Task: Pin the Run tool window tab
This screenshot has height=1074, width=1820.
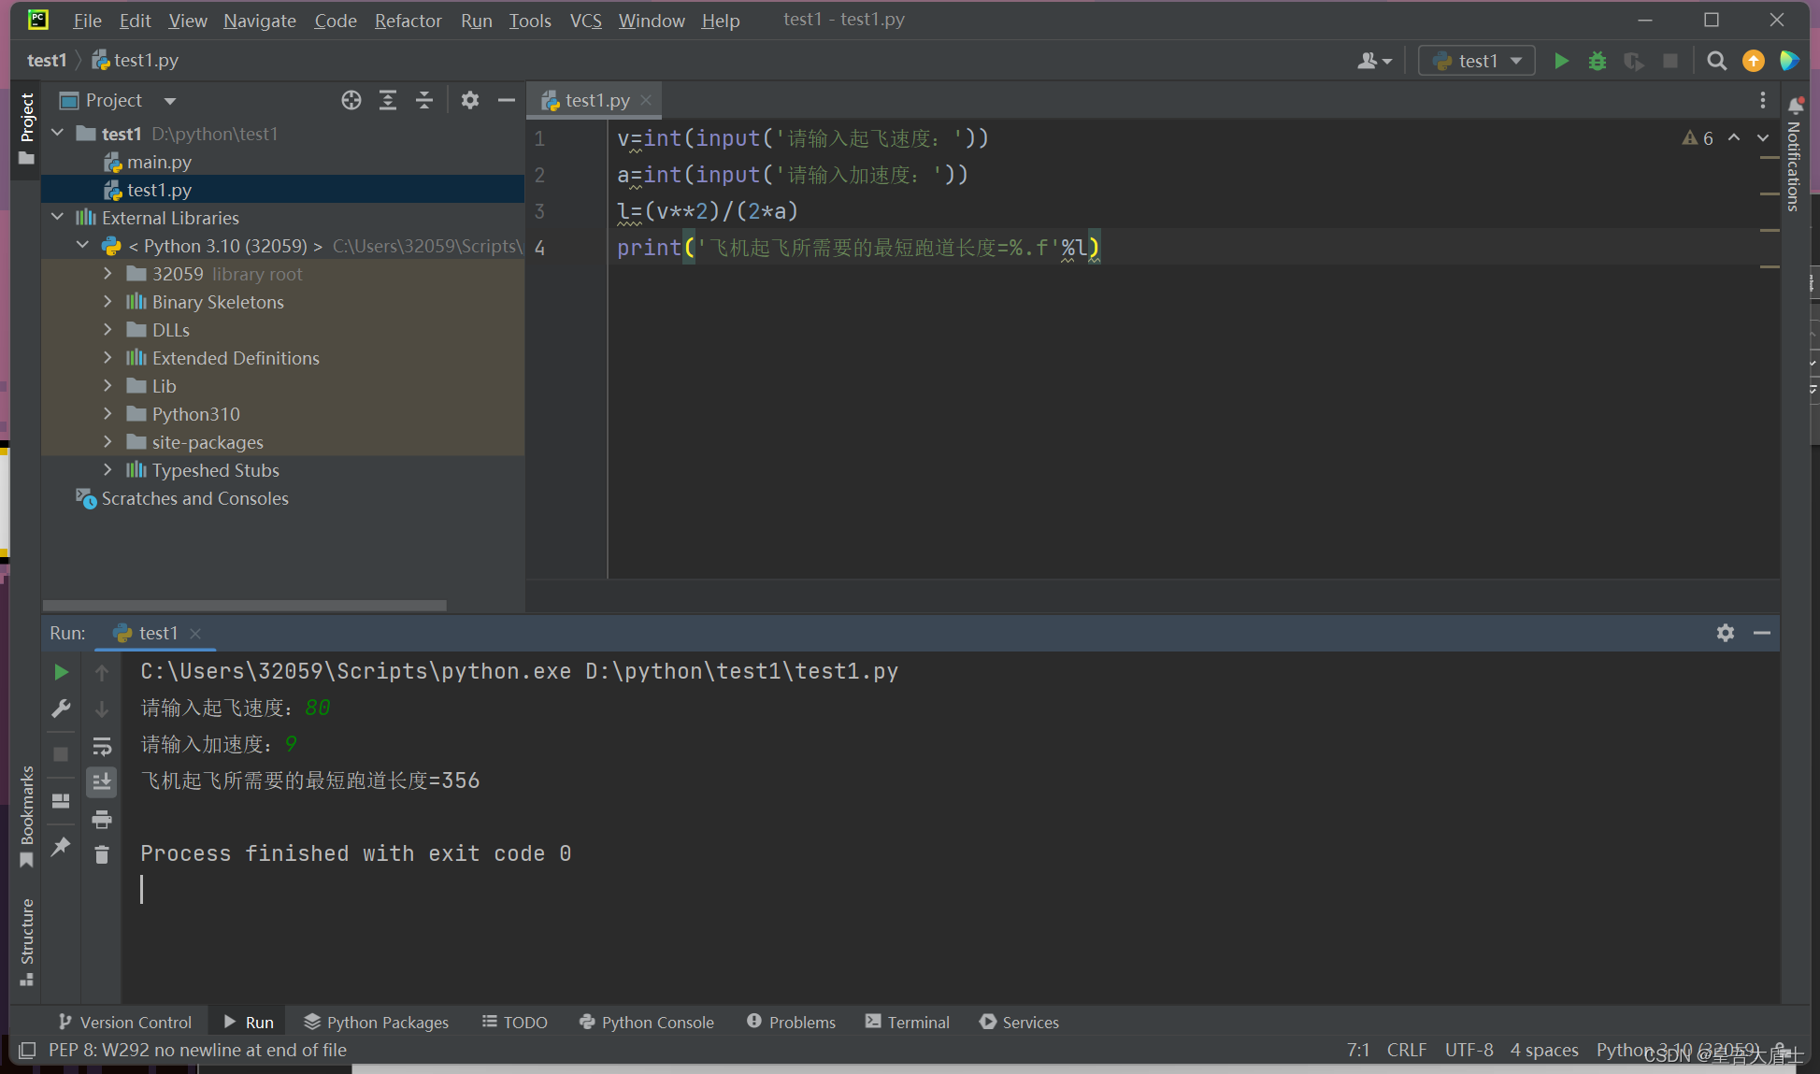Action: click(x=60, y=847)
